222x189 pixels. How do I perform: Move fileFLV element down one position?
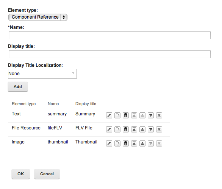151,129
